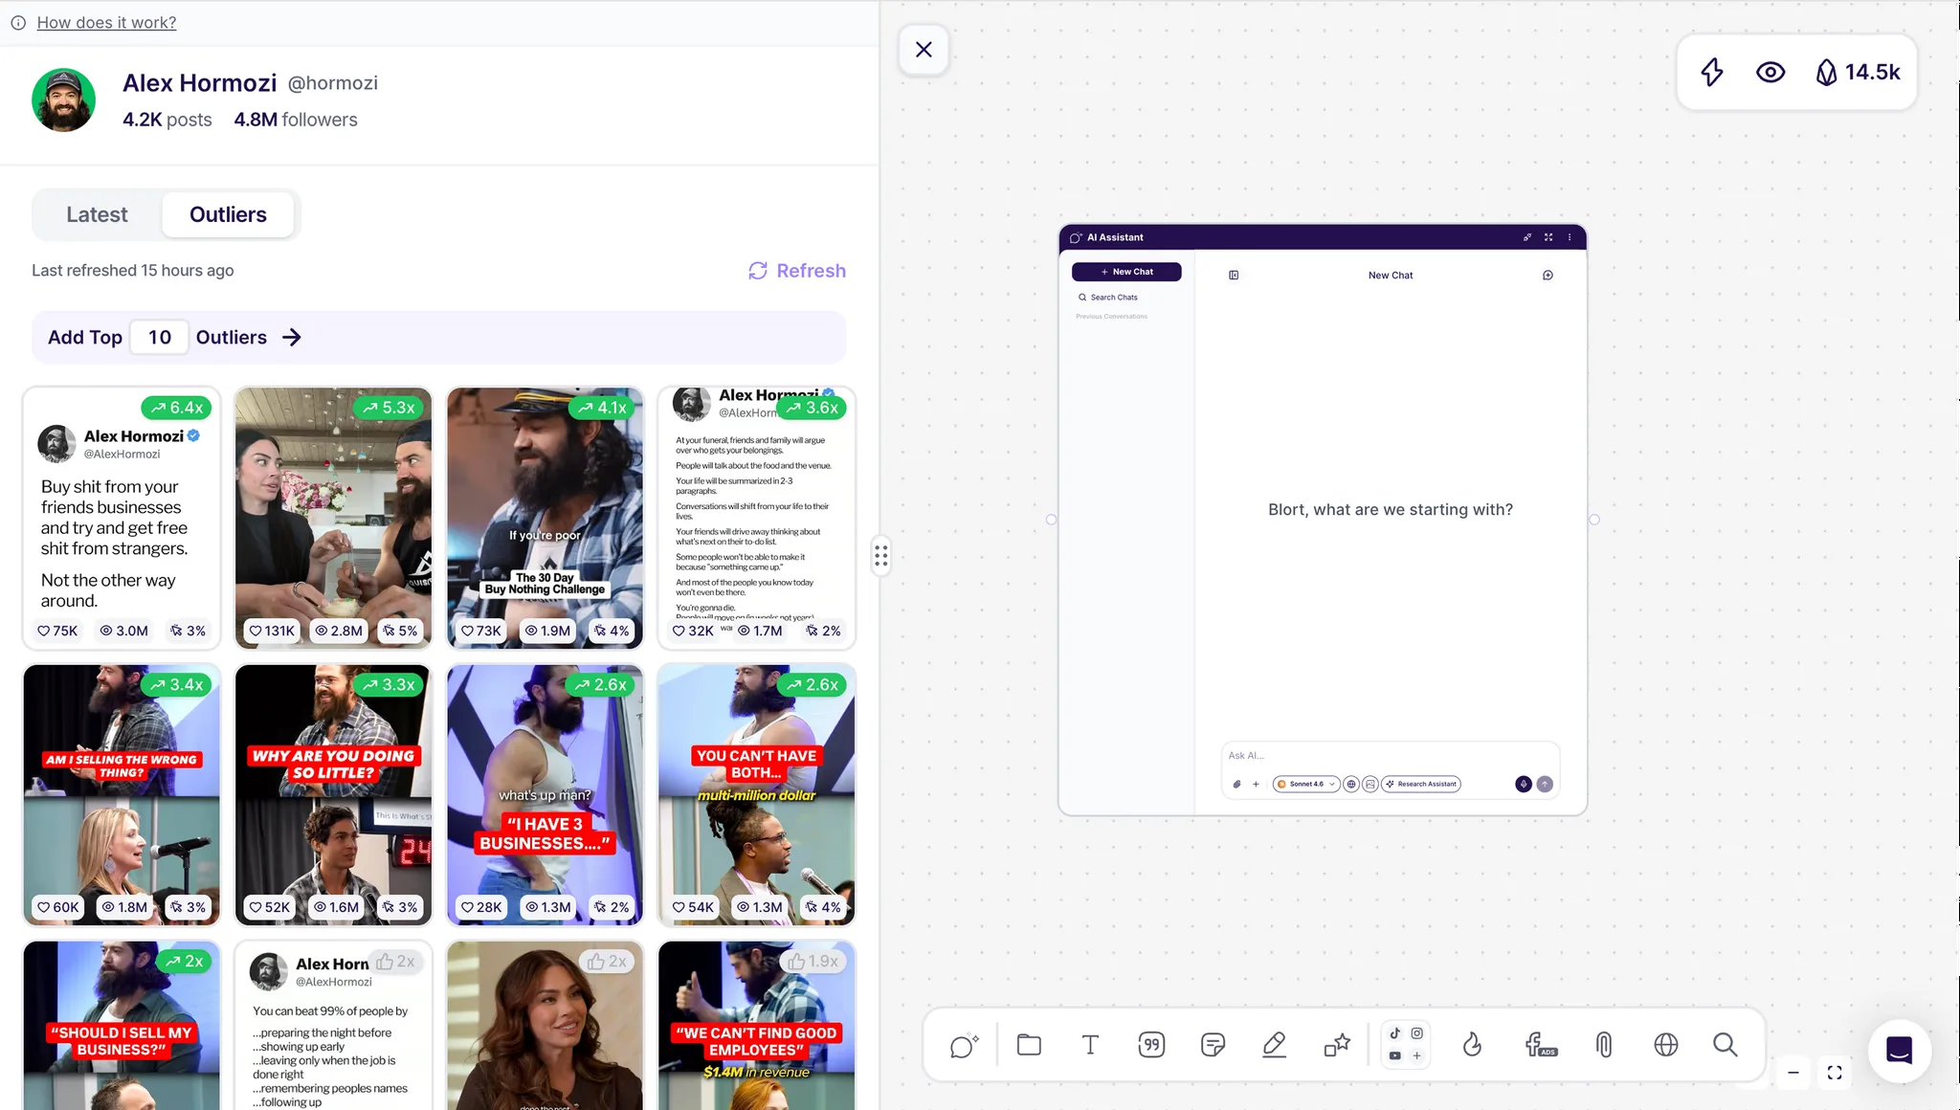
Task: Click the TikTok icon in social sources
Action: coord(1395,1033)
